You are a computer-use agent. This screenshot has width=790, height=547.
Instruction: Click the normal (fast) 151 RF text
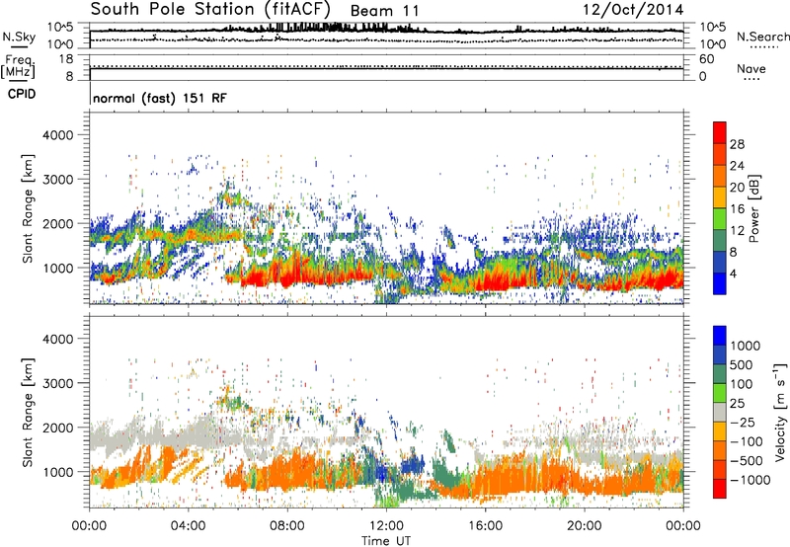click(160, 98)
